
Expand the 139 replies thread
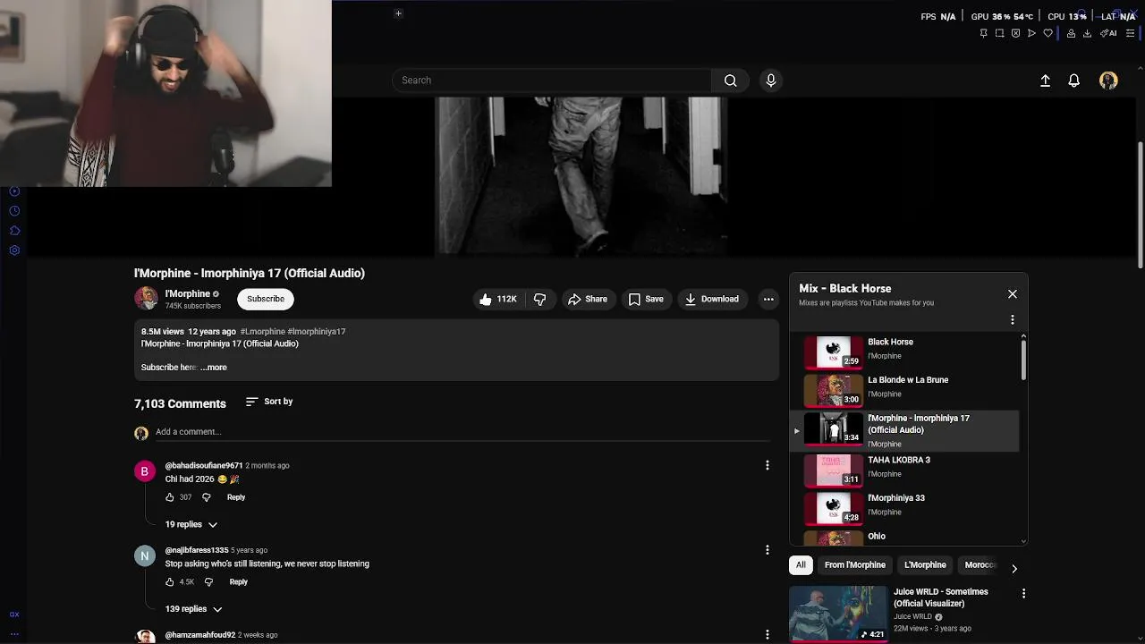194,609
